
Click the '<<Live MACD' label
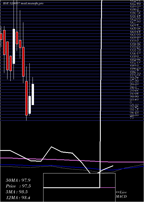pos(121,194)
